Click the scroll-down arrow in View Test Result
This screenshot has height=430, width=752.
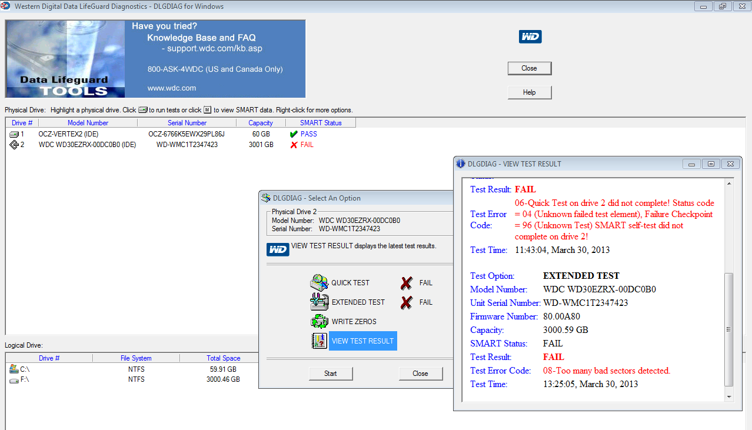[x=730, y=396]
